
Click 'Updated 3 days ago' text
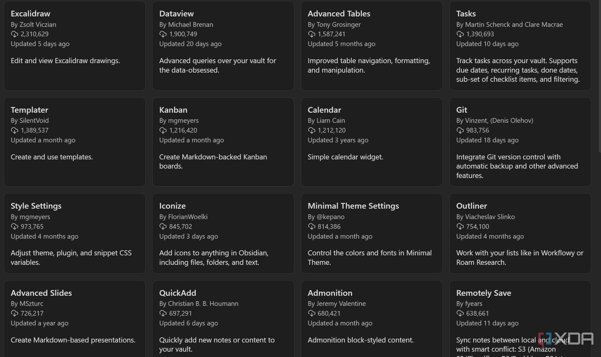(189, 236)
